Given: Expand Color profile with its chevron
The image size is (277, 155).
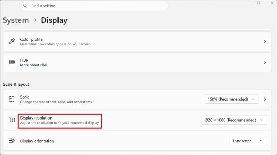Looking at the screenshot, I should [x=265, y=41].
